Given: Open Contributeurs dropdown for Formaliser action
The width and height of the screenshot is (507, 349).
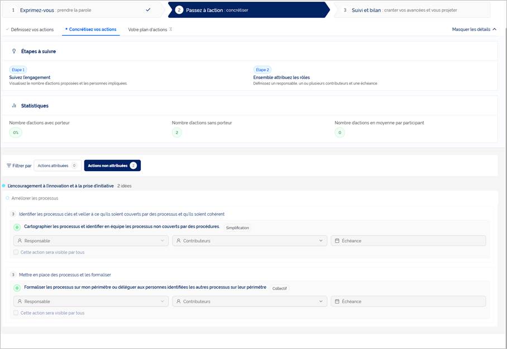Looking at the screenshot, I should [x=250, y=301].
